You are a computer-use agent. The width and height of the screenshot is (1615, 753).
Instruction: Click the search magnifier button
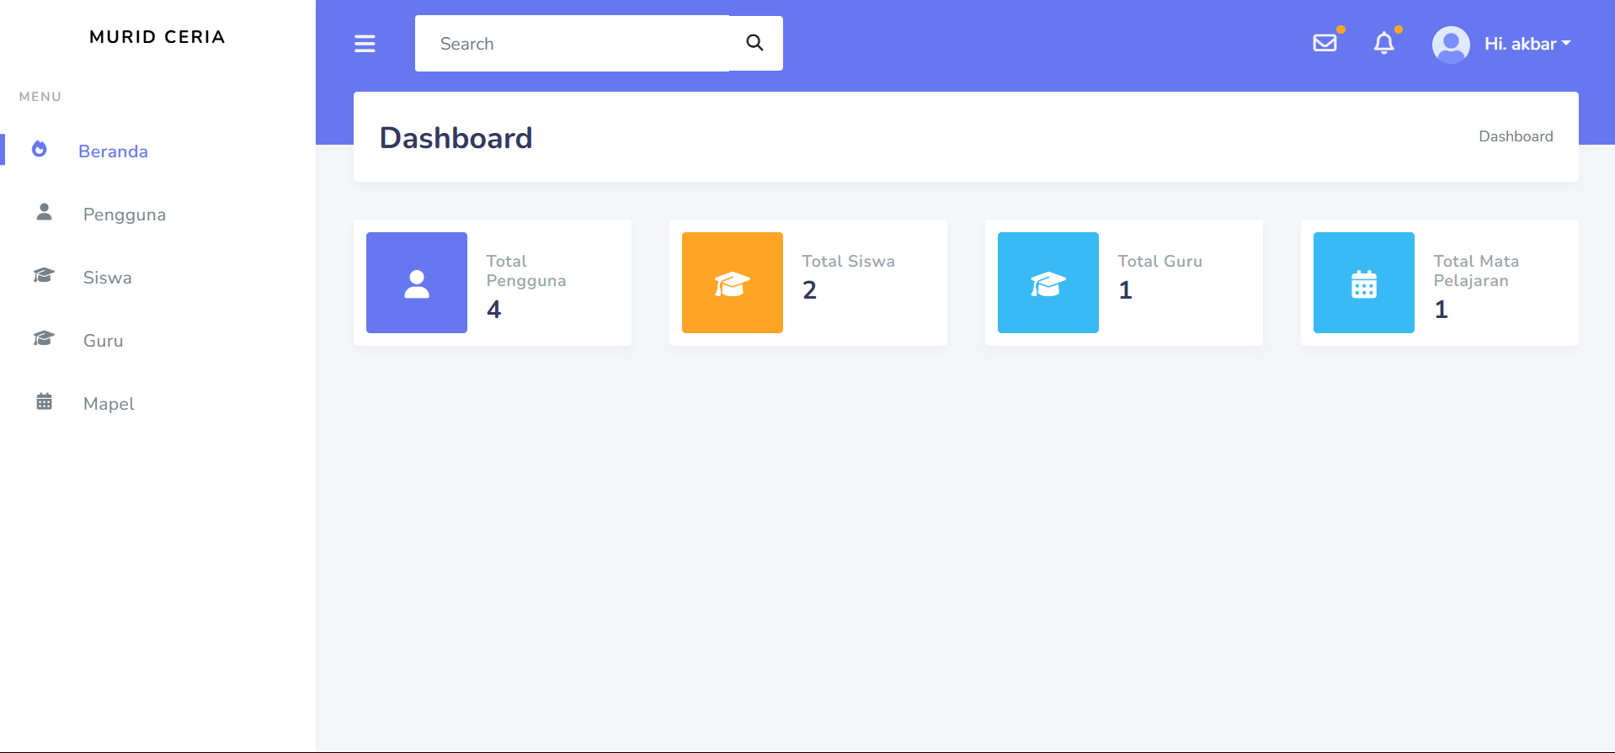755,43
